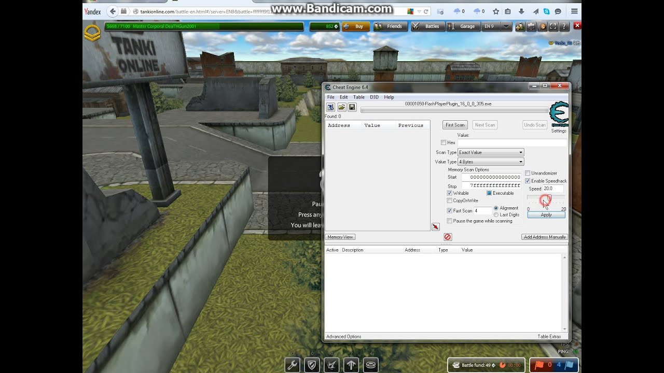Open the D3D menu
This screenshot has height=373, width=664.
pyautogui.click(x=374, y=97)
